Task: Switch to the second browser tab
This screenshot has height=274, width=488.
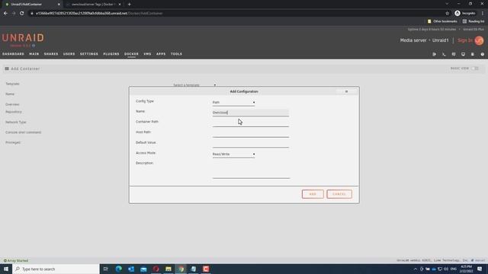Action: (x=93, y=5)
